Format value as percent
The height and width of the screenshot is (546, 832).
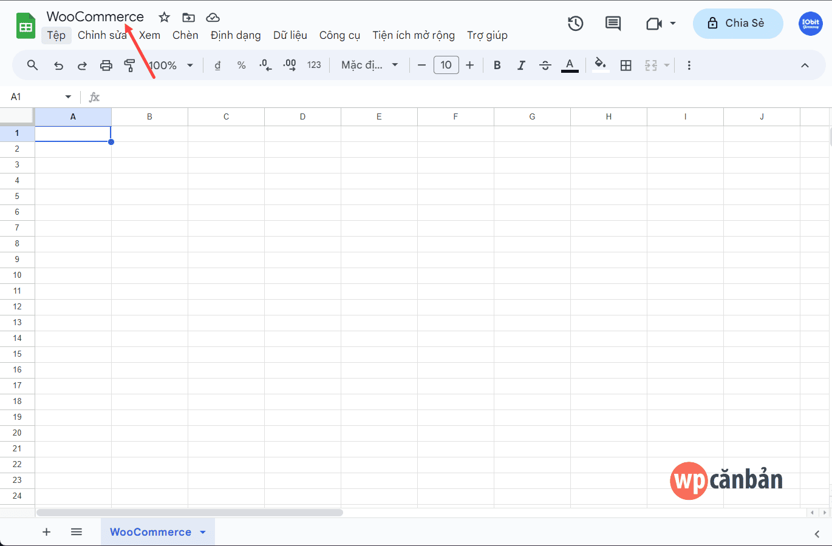pyautogui.click(x=241, y=65)
